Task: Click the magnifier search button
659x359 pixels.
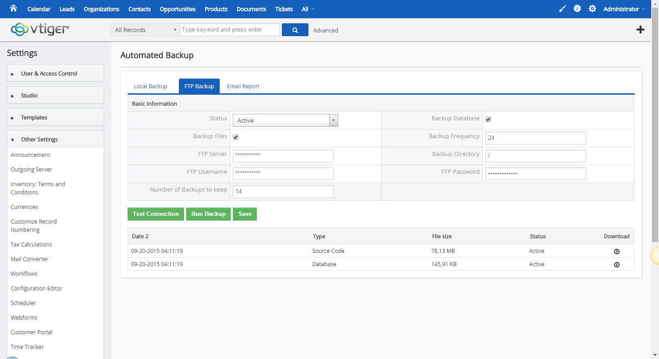Action: tap(295, 30)
